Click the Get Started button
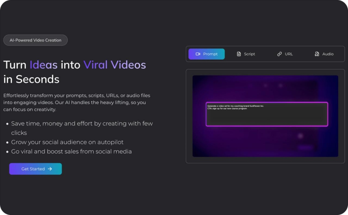The width and height of the screenshot is (348, 215). click(x=35, y=169)
